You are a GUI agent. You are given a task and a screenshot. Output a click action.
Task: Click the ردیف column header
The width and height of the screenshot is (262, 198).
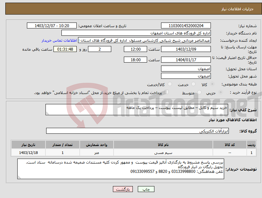251,145
